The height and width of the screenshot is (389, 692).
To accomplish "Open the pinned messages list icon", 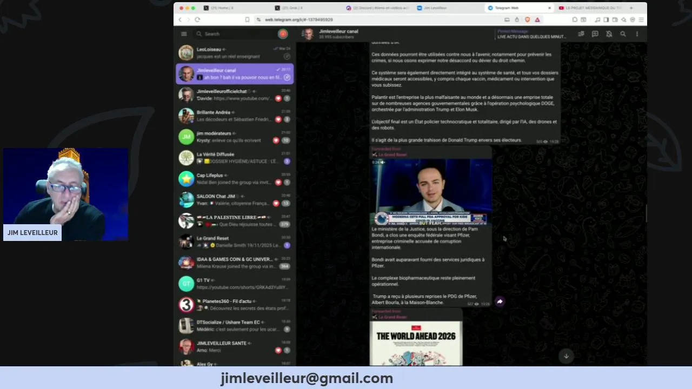I will point(581,34).
